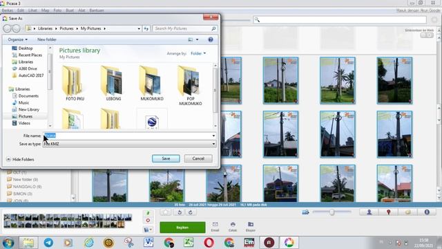Hold selected items with green pin
This screenshot has width=442, height=249.
(x=148, y=214)
